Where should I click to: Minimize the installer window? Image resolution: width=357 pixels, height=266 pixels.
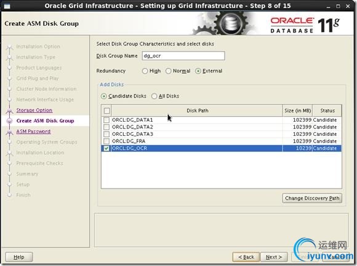click(x=328, y=6)
